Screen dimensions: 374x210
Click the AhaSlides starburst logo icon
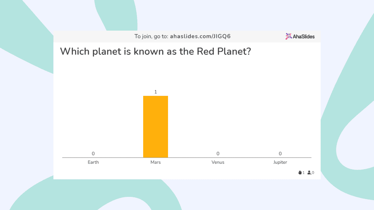pos(289,36)
